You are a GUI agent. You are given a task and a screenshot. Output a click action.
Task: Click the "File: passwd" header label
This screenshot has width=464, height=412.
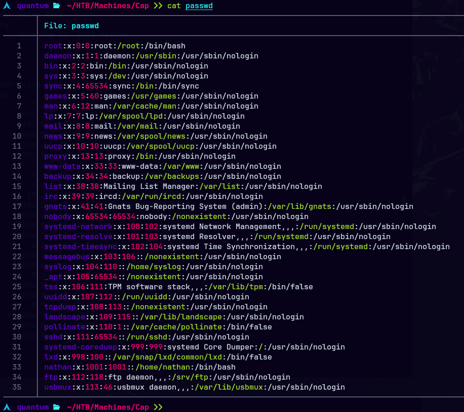[x=71, y=26]
